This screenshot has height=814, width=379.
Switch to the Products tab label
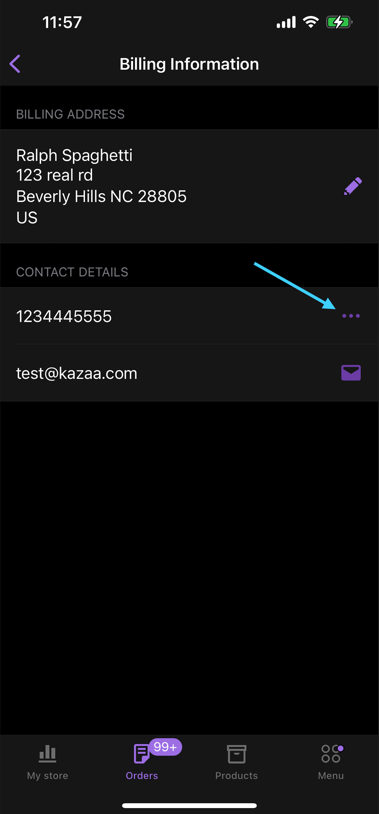point(236,775)
